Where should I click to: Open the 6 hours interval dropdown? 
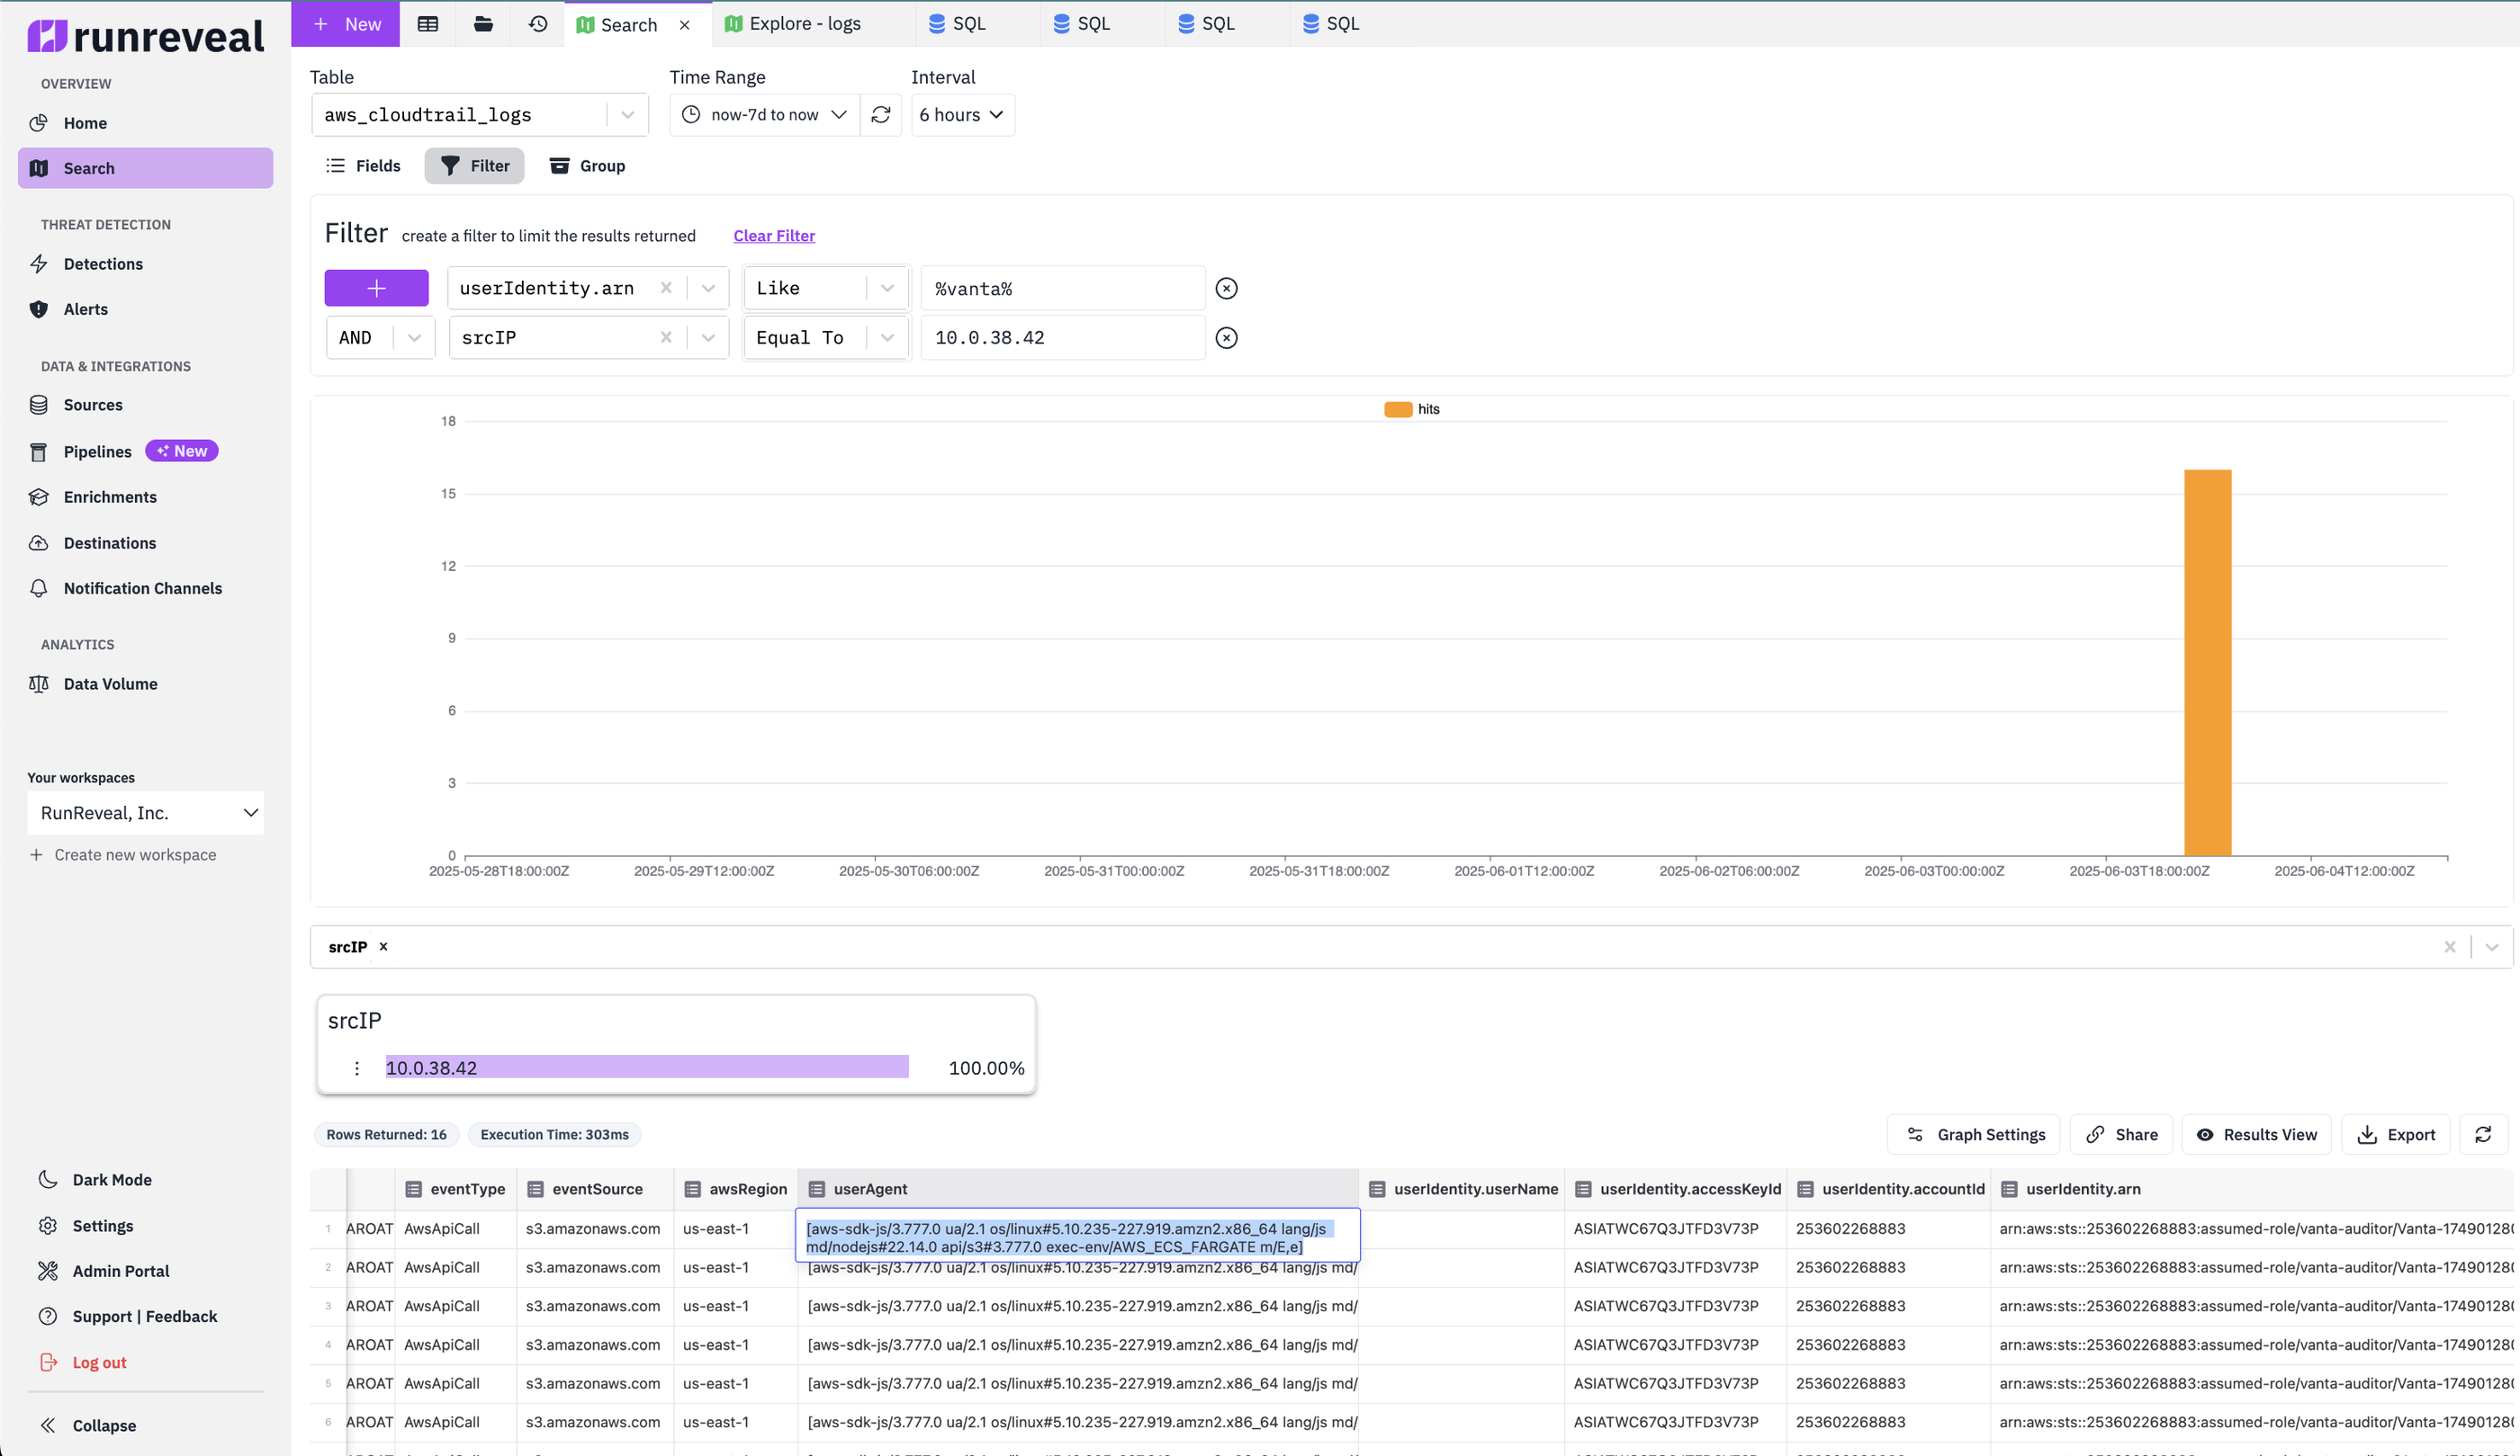click(962, 115)
